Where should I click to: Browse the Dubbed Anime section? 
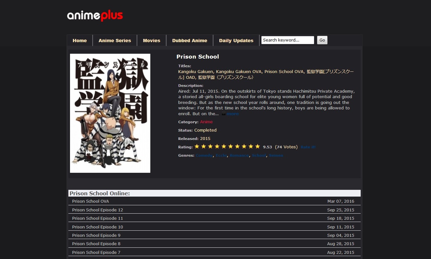point(189,41)
